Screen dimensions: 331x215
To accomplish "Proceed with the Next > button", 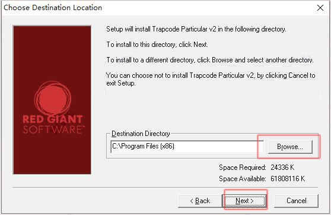I will (244, 201).
